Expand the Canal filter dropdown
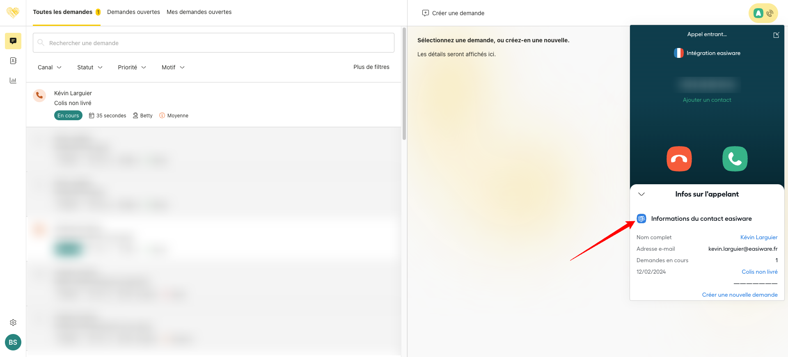Image resolution: width=788 pixels, height=357 pixels. 49,67
